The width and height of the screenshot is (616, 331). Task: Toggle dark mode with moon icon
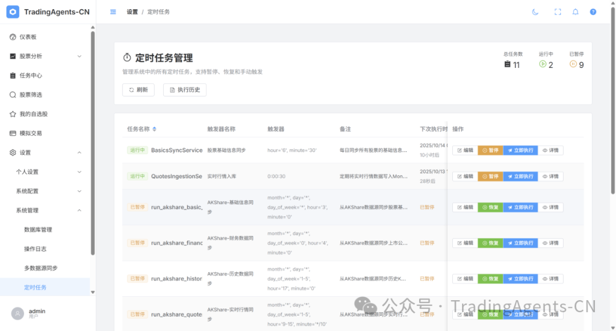535,12
